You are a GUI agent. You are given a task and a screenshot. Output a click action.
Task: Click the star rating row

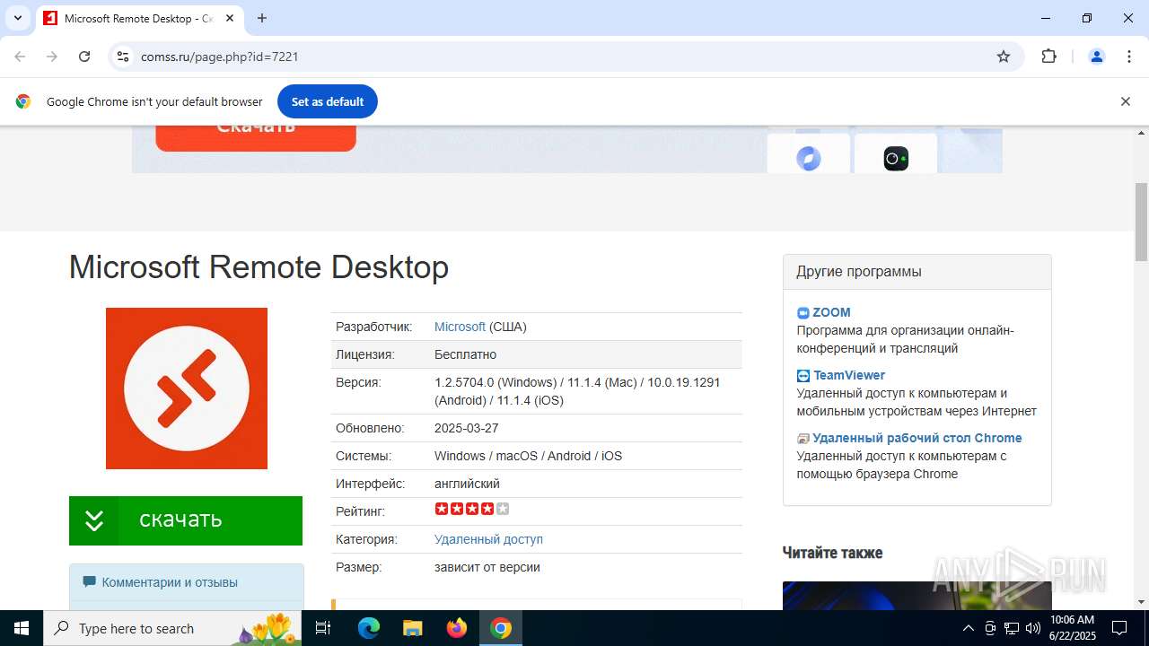[472, 509]
